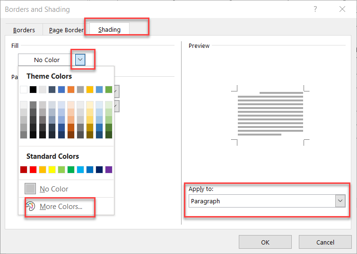The width and height of the screenshot is (357, 254).
Task: Open the Apply to dropdown arrow
Action: 340,201
